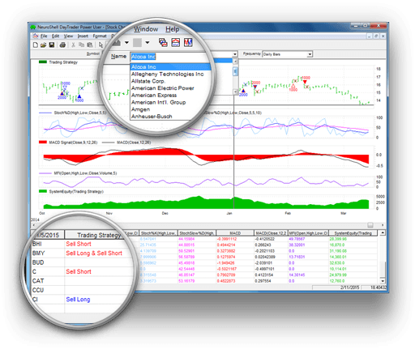The height and width of the screenshot is (349, 415).
Task: Click the Paste clipboard icon
Action: 90,45
